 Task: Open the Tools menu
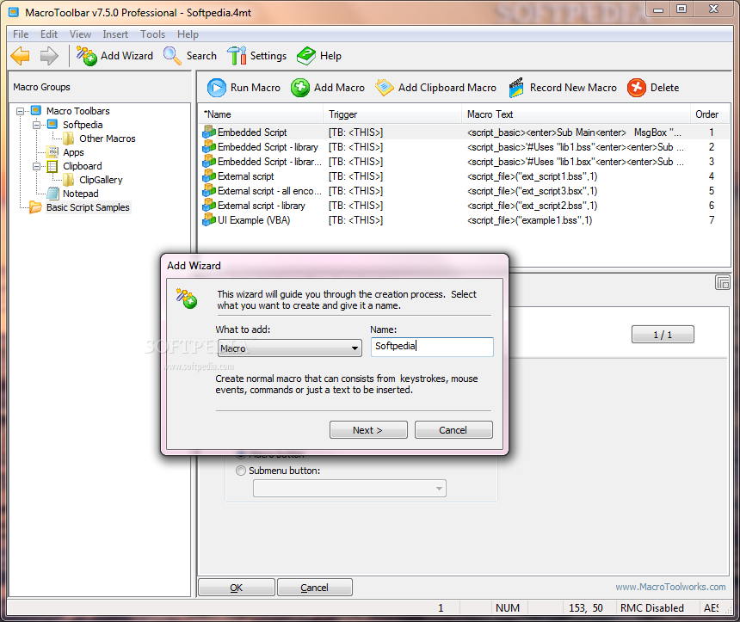tap(152, 34)
